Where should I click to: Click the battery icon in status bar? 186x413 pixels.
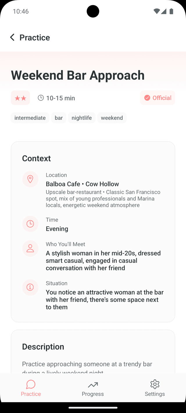(x=171, y=11)
